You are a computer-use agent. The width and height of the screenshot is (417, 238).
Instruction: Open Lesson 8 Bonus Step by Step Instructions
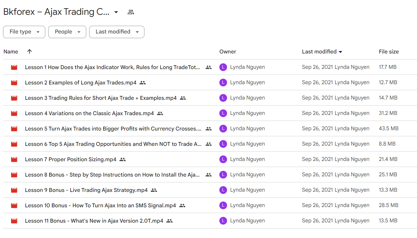(112, 175)
